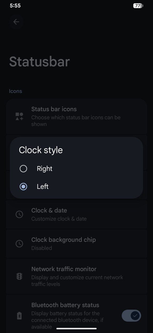Click the Bluetooth battery icon
153x333 pixels.
coord(19,316)
